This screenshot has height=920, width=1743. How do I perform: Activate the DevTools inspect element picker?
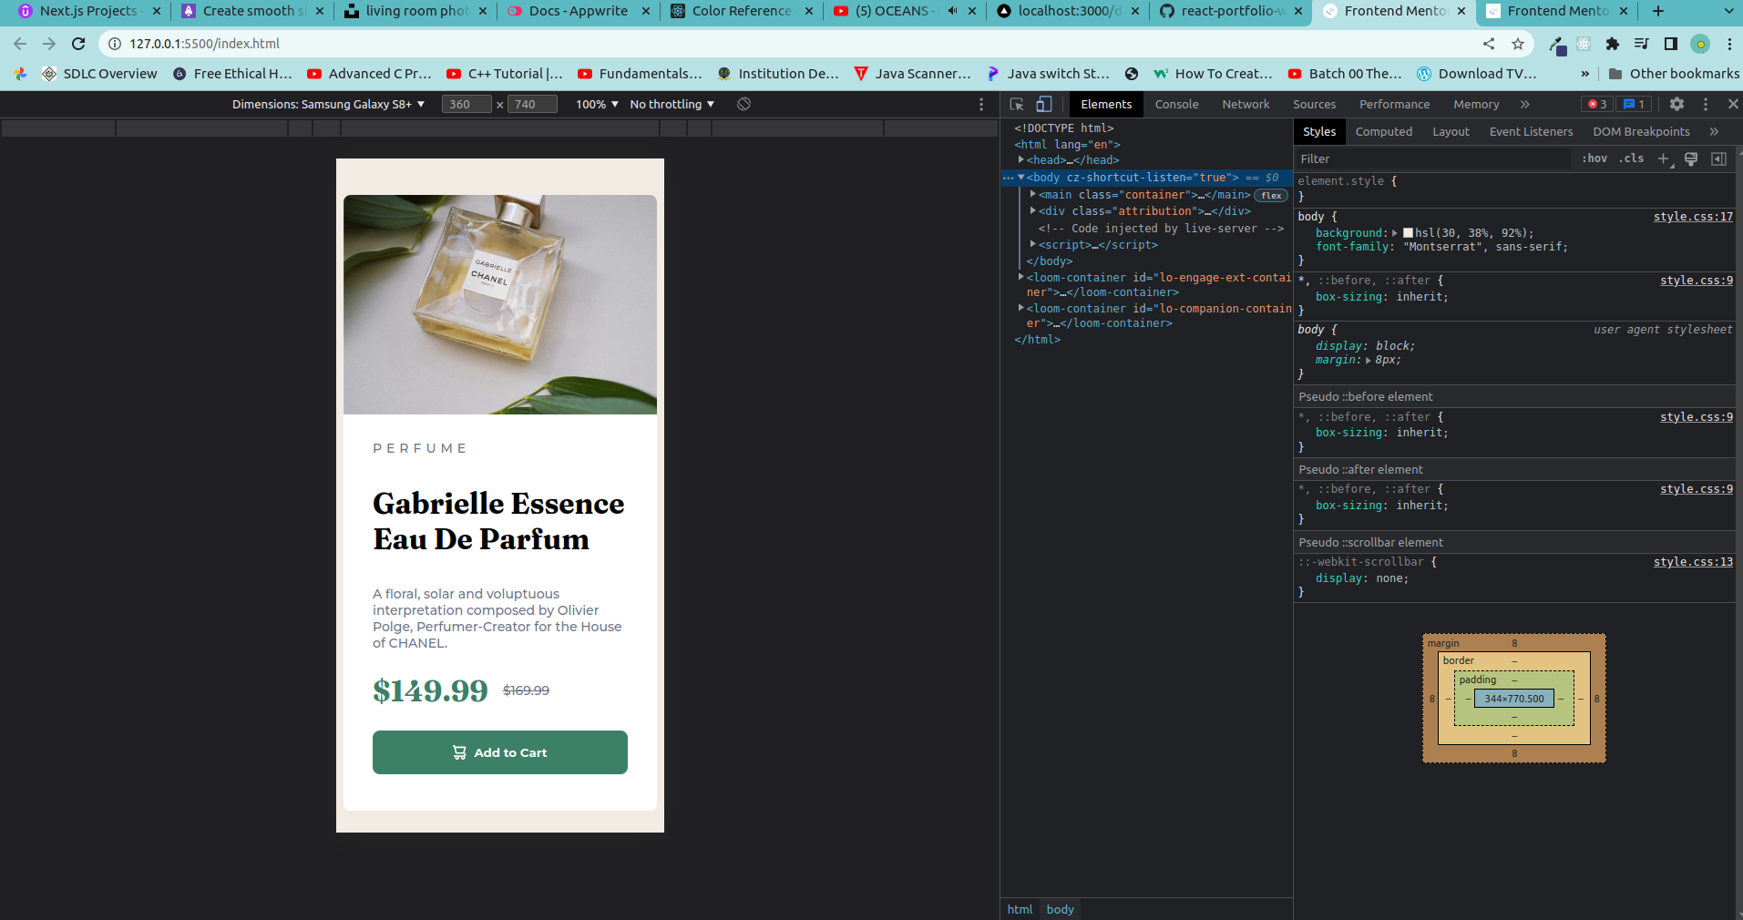click(x=1017, y=105)
